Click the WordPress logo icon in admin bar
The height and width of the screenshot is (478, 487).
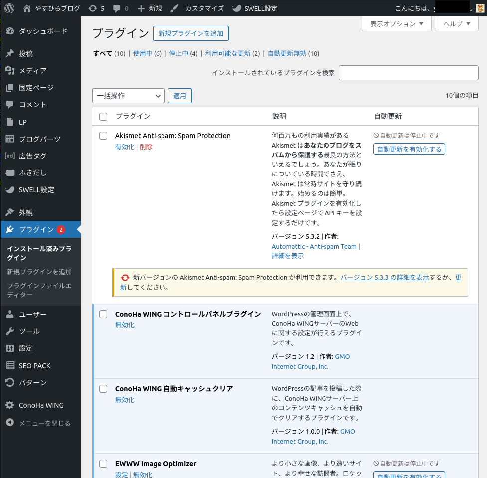pos(9,8)
